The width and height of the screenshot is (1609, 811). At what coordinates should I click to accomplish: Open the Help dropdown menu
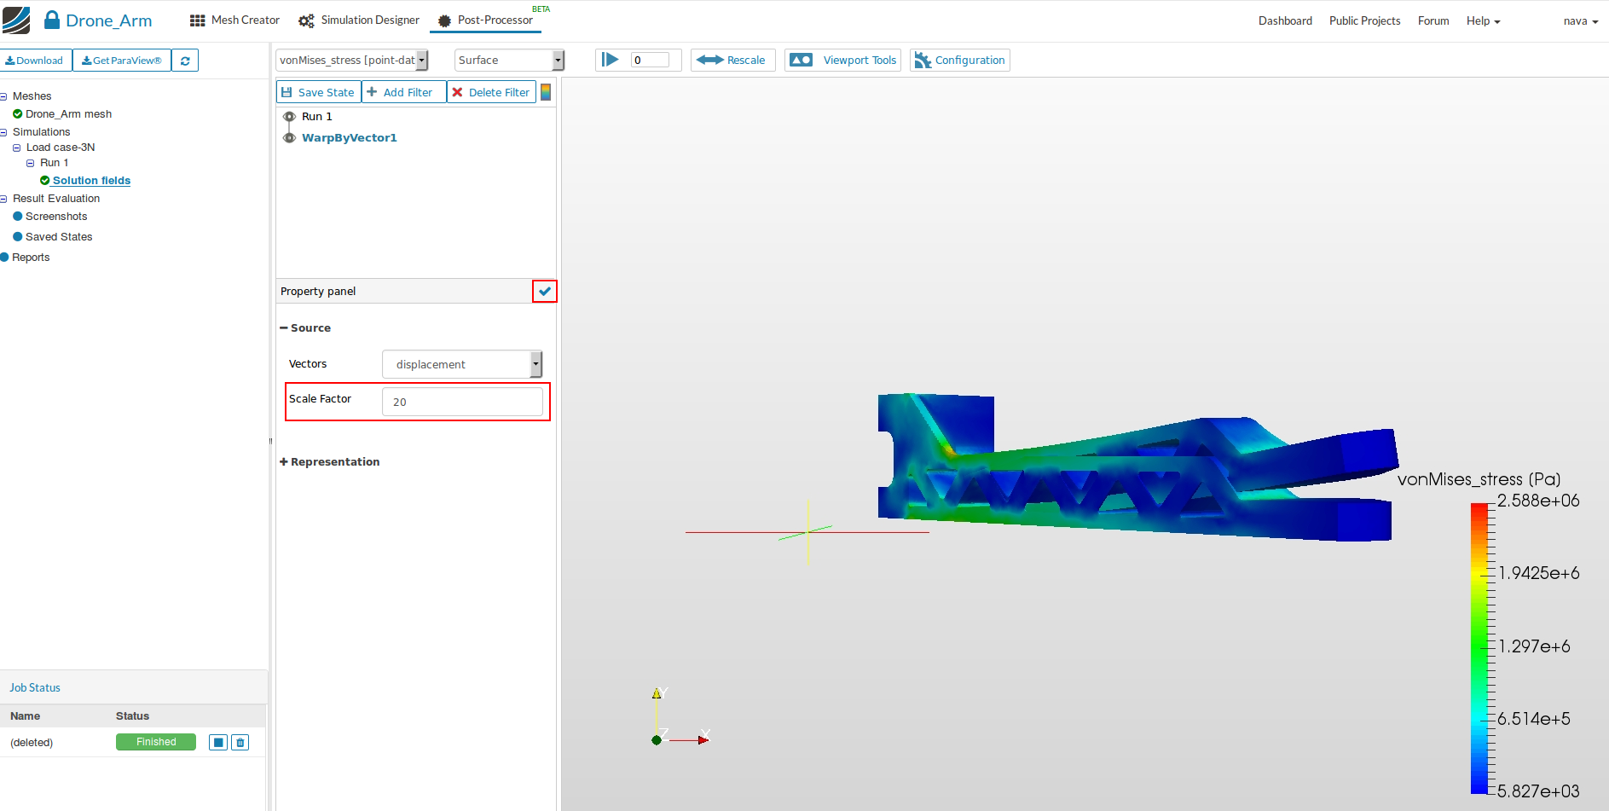tap(1483, 21)
